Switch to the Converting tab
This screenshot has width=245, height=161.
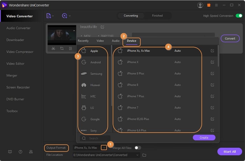(131, 15)
